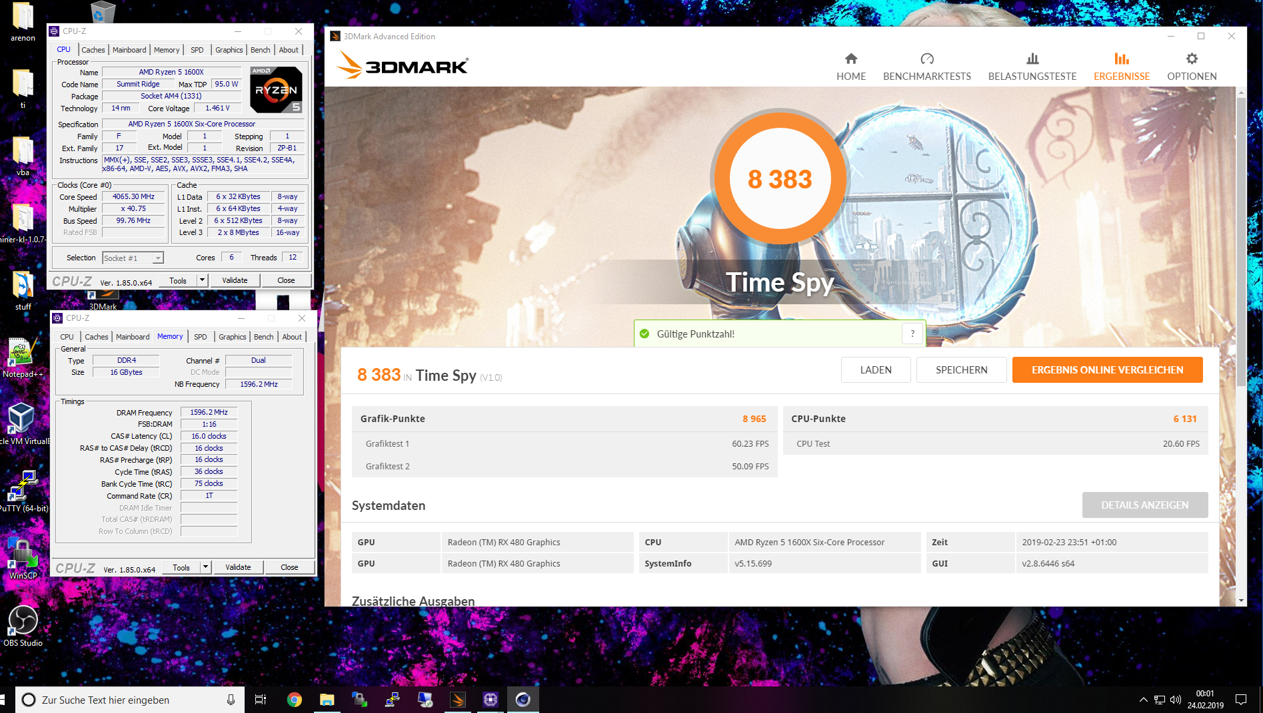Viewport: 1263px width, 713px height.
Task: Switch to Bench tab in top CPU-Z
Action: point(261,50)
